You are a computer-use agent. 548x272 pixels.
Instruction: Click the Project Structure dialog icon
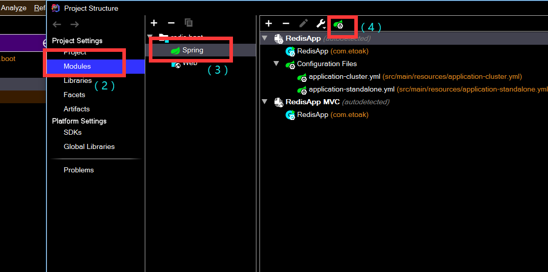coord(56,8)
